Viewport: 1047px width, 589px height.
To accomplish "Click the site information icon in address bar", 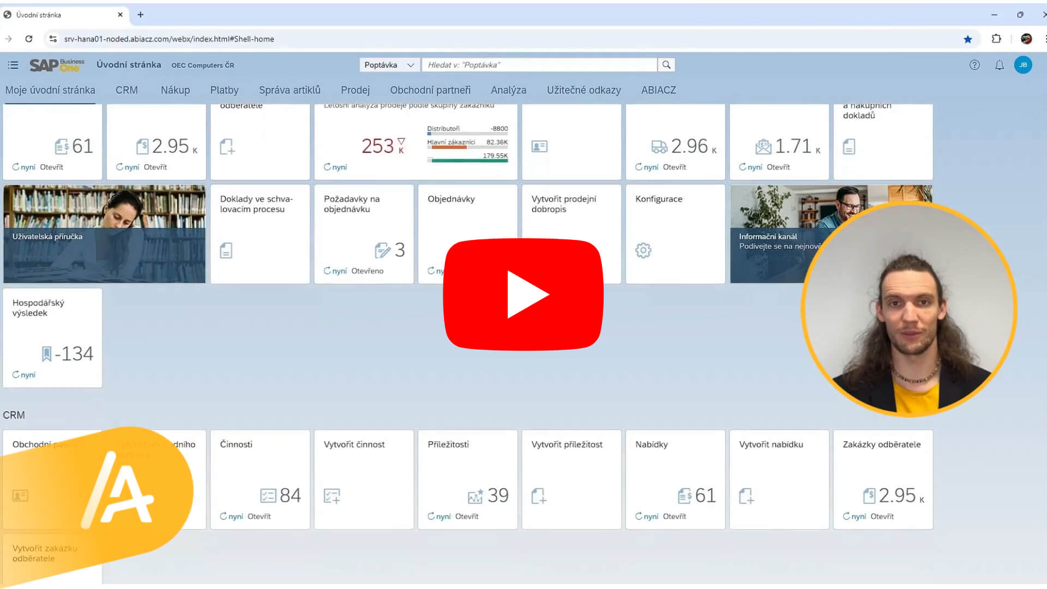I will (x=53, y=39).
